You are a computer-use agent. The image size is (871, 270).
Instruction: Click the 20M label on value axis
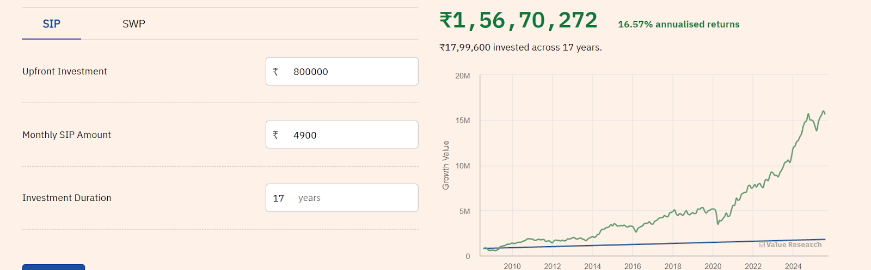[462, 76]
